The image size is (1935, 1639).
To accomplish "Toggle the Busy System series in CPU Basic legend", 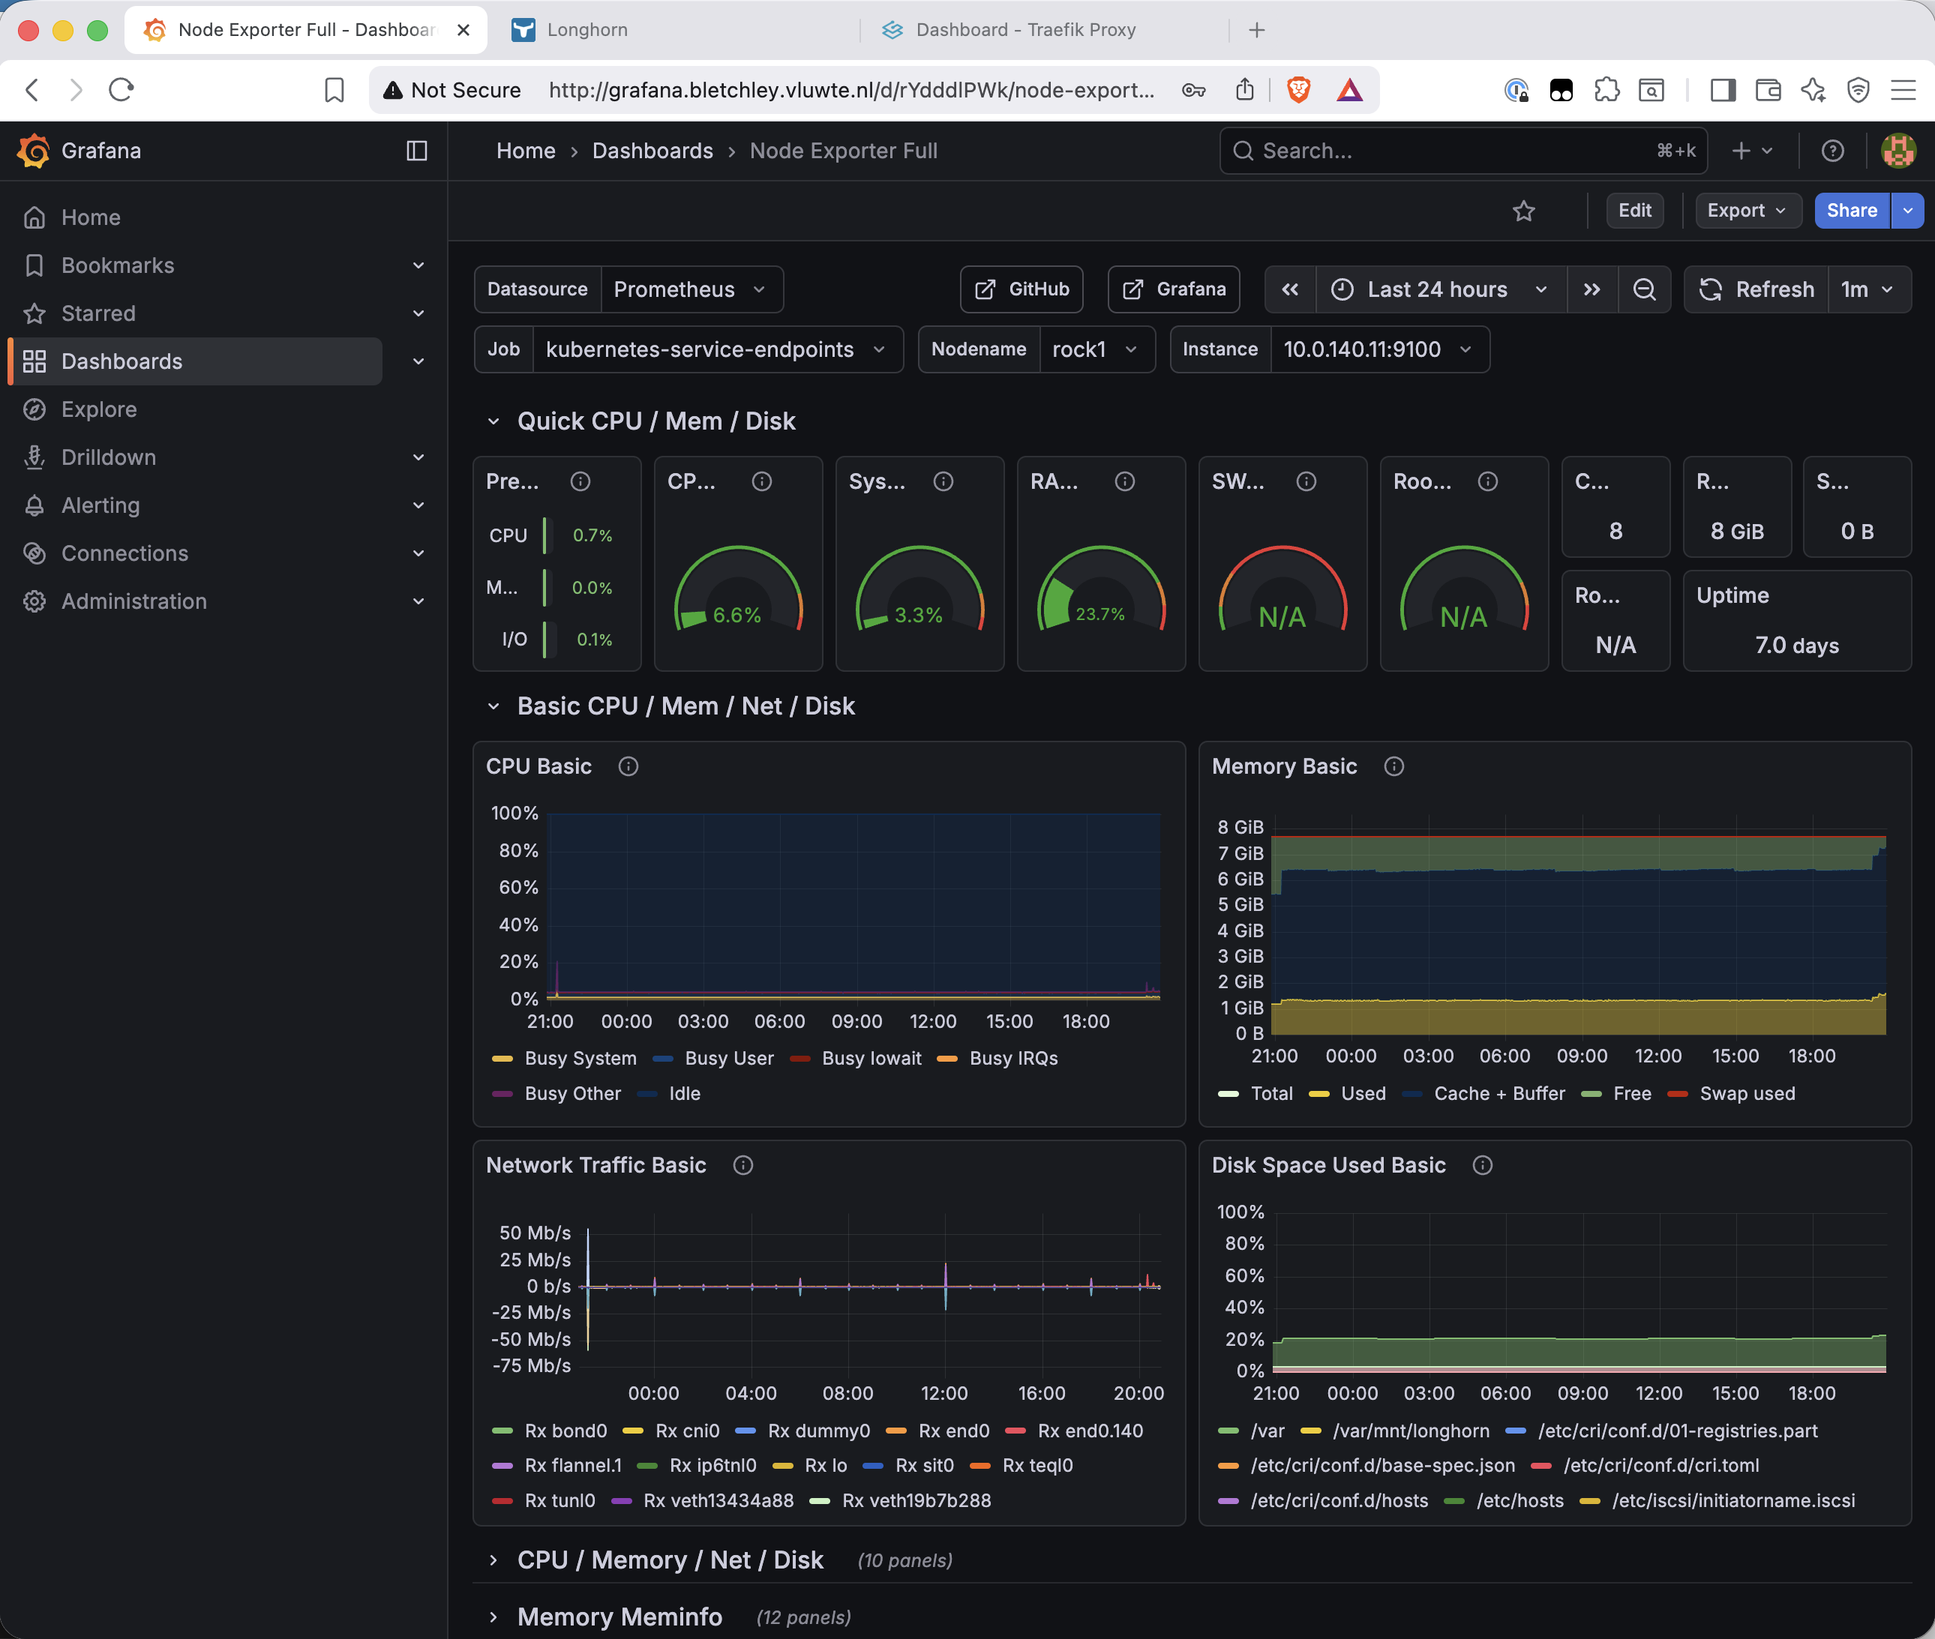I will 580,1058.
